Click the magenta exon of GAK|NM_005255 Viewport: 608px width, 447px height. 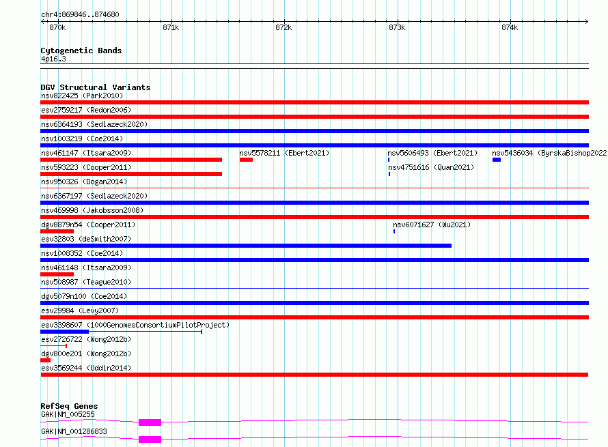(150, 422)
